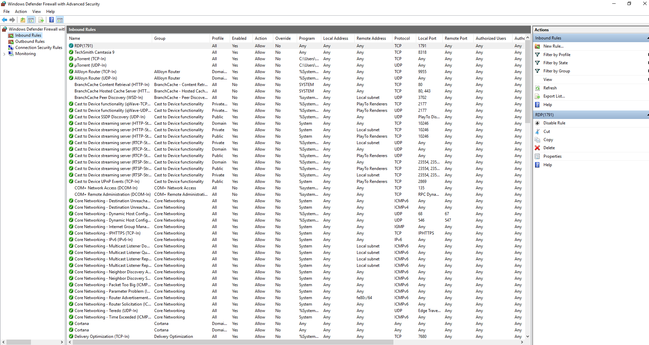This screenshot has width=649, height=345.
Task: Open the Action menu
Action: pos(21,12)
